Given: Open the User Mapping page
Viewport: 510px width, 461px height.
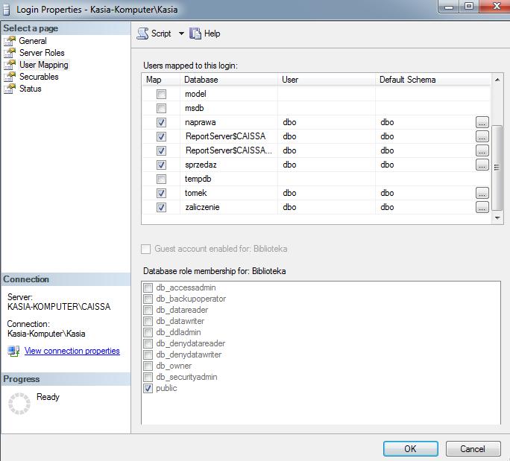Looking at the screenshot, I should pos(44,65).
